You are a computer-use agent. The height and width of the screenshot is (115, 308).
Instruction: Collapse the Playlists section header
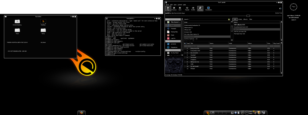[173, 50]
